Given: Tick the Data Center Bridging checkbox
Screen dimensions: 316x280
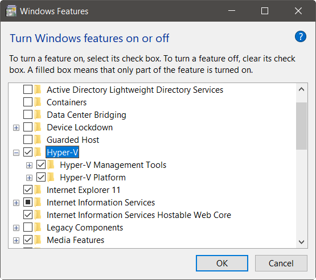Looking at the screenshot, I should click(x=28, y=114).
